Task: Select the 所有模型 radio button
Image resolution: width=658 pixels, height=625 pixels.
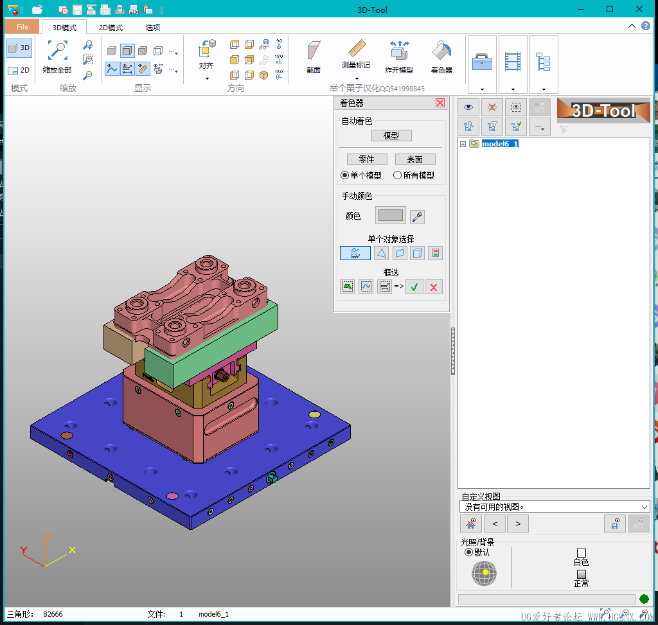Action: [398, 175]
